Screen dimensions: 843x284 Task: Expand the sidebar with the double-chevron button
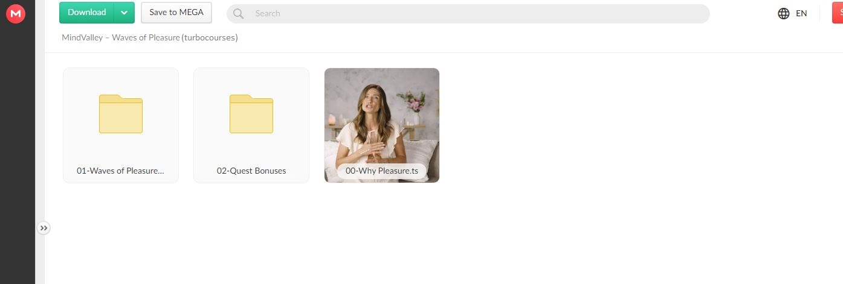(44, 228)
